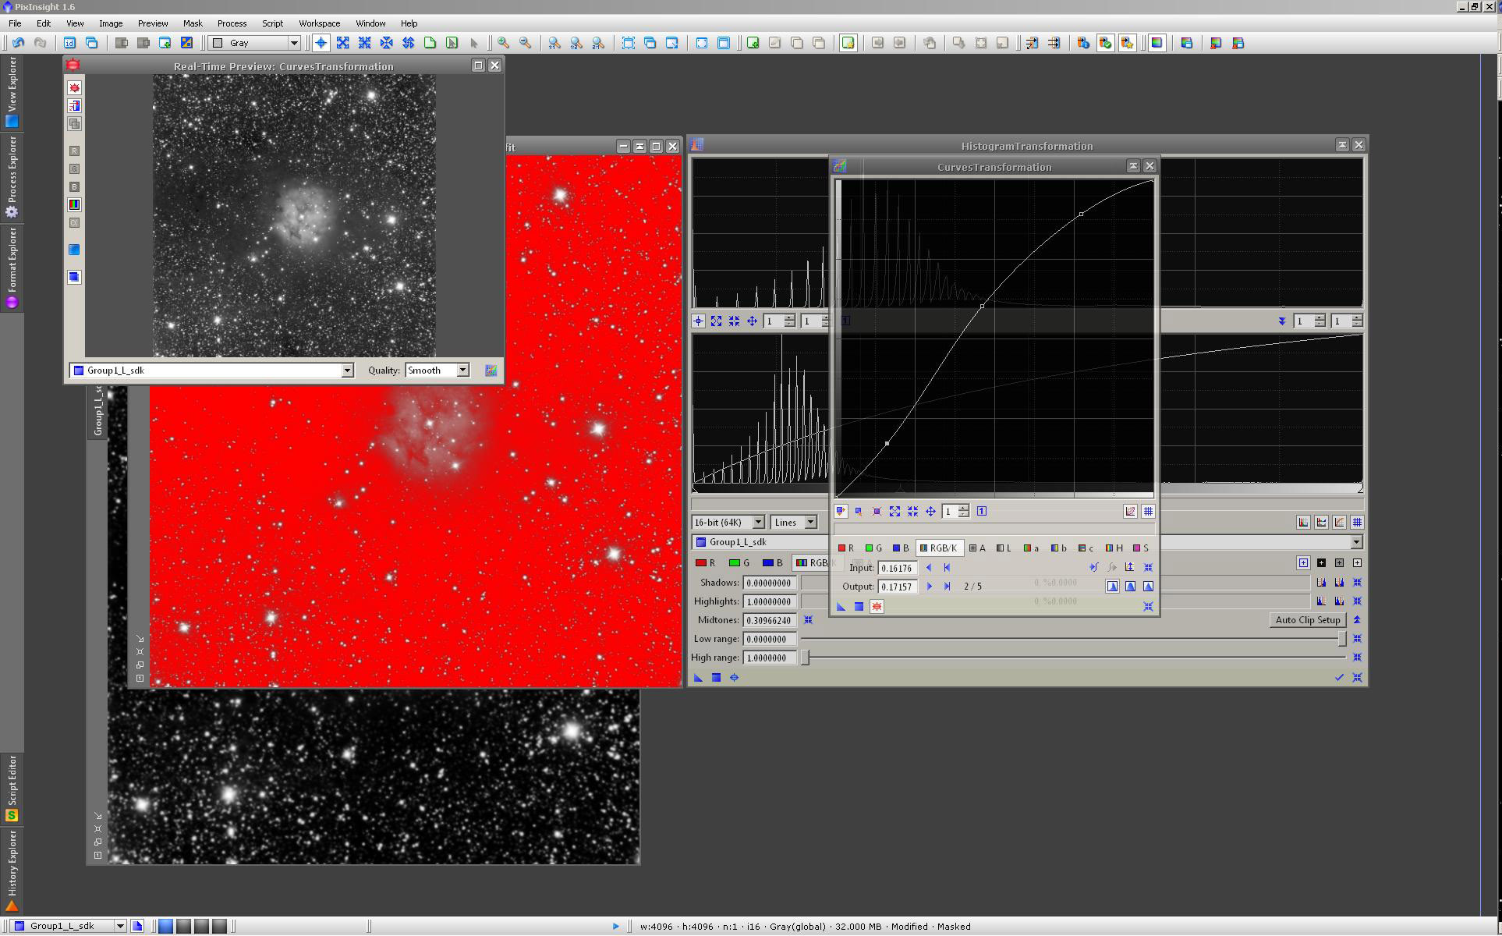
Task: Open the Workspace menu
Action: pyautogui.click(x=319, y=23)
